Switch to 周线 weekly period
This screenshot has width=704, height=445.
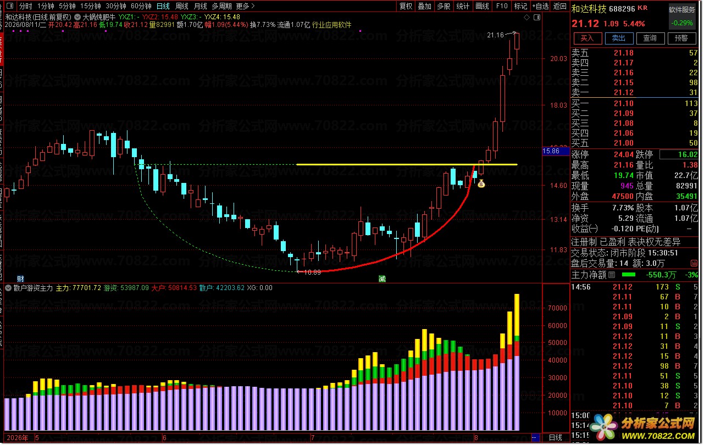(x=182, y=6)
